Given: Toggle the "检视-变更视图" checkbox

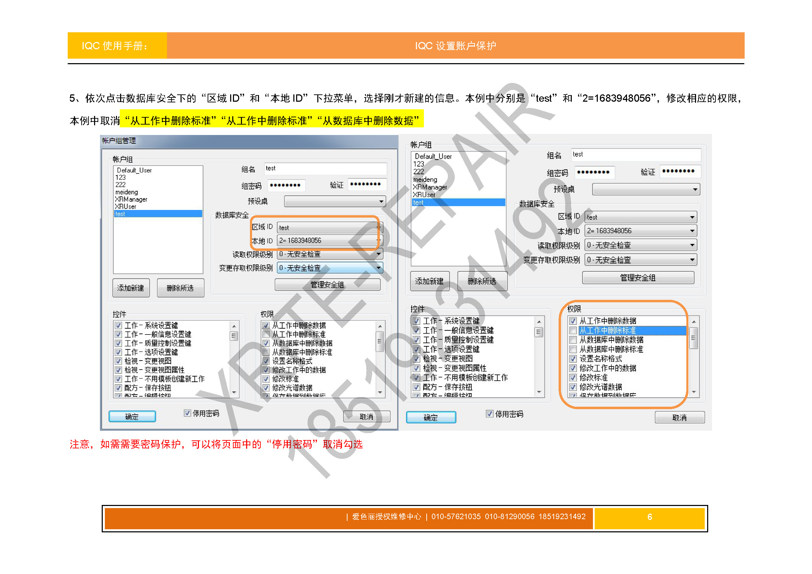Looking at the screenshot, I should coord(118,361).
